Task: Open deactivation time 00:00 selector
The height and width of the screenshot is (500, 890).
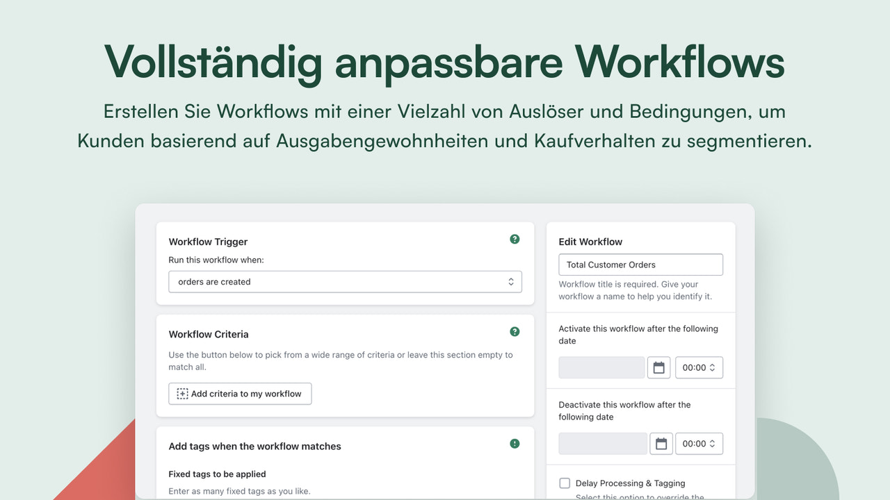Action: click(699, 444)
